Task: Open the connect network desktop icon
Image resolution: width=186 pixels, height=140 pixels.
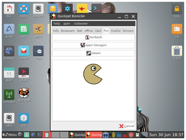Action: [x=9, y=95]
